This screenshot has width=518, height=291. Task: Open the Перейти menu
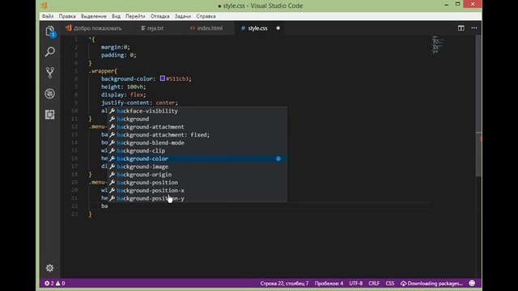(x=135, y=16)
